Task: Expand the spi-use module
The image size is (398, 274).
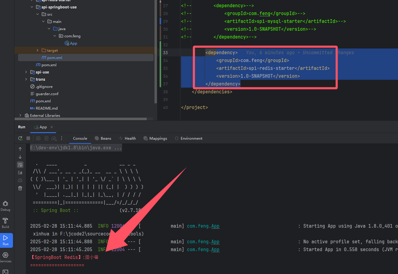Action: 26,72
